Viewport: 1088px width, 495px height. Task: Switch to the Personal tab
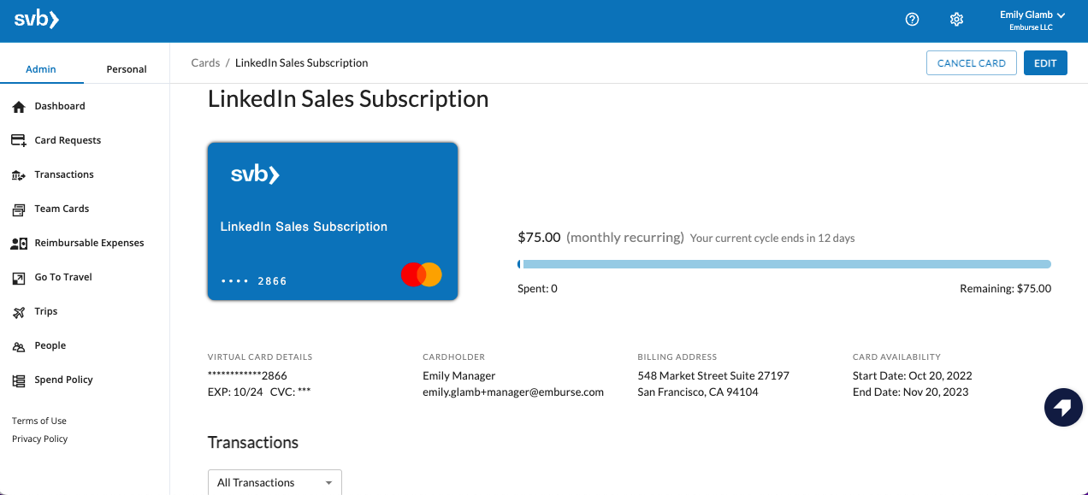[x=127, y=69]
